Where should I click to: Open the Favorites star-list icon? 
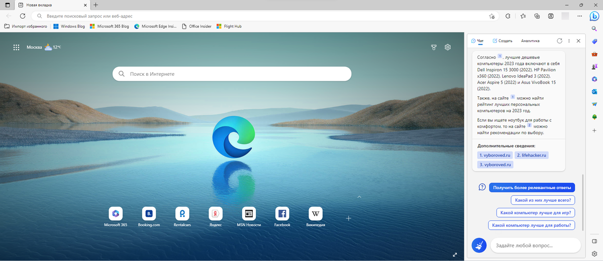pyautogui.click(x=523, y=16)
